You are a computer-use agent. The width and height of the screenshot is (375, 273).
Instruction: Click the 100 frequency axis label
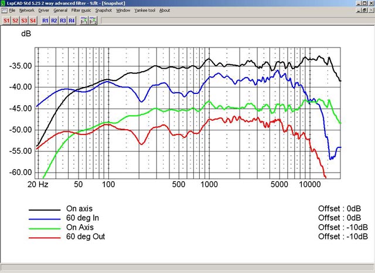point(108,184)
